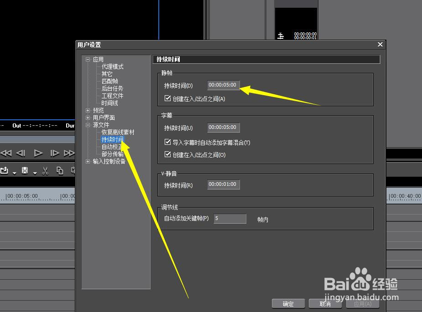
Task: Click the save project floppy icon
Action: tap(25, 170)
